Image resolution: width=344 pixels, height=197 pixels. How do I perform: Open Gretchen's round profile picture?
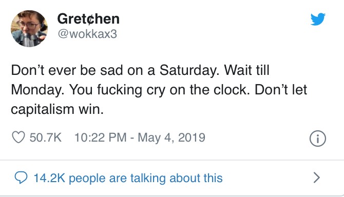(x=29, y=29)
